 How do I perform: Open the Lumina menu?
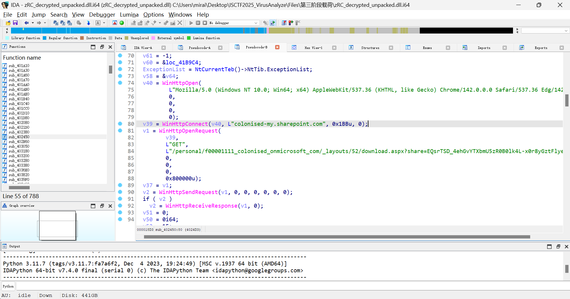(129, 15)
